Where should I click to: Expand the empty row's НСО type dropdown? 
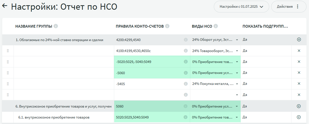(237, 95)
